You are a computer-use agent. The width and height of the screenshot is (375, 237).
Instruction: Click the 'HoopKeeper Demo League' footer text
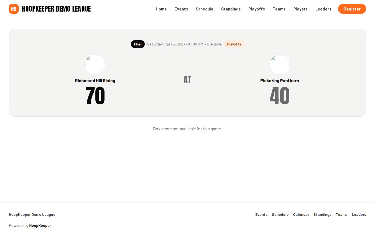tap(32, 214)
